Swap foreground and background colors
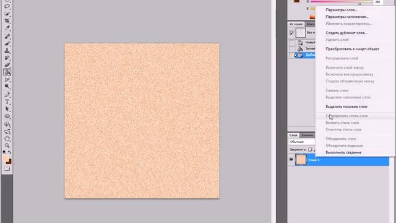 [10, 152]
